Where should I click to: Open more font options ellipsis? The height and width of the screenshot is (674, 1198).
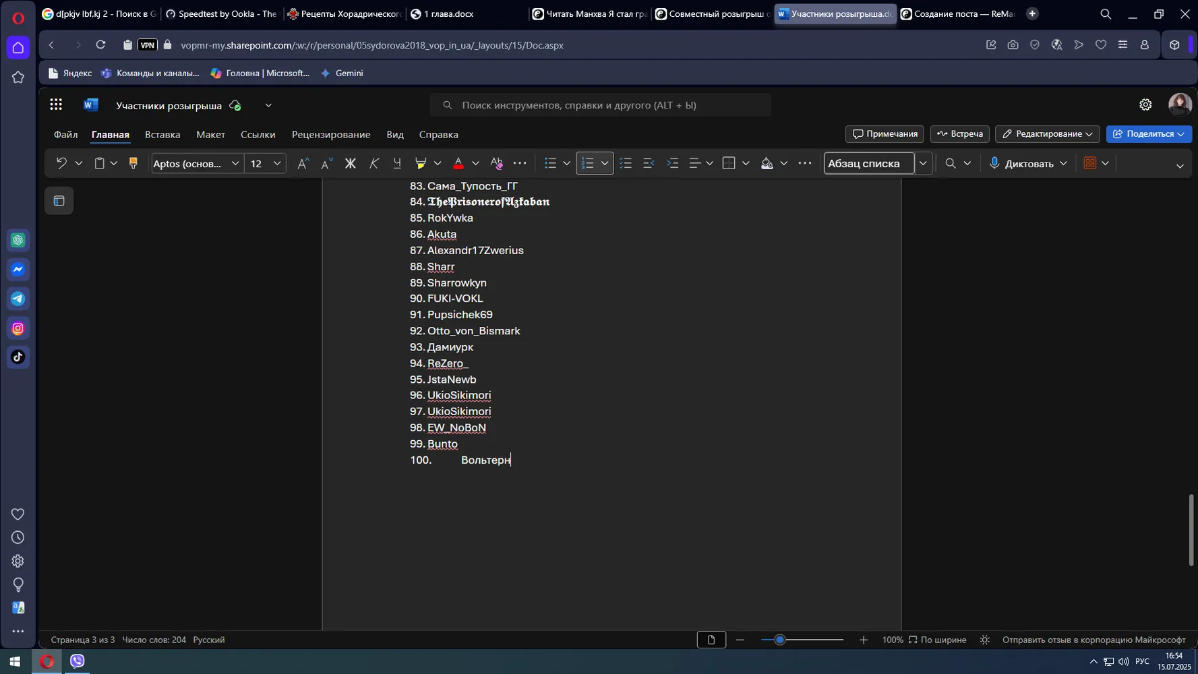(x=520, y=163)
